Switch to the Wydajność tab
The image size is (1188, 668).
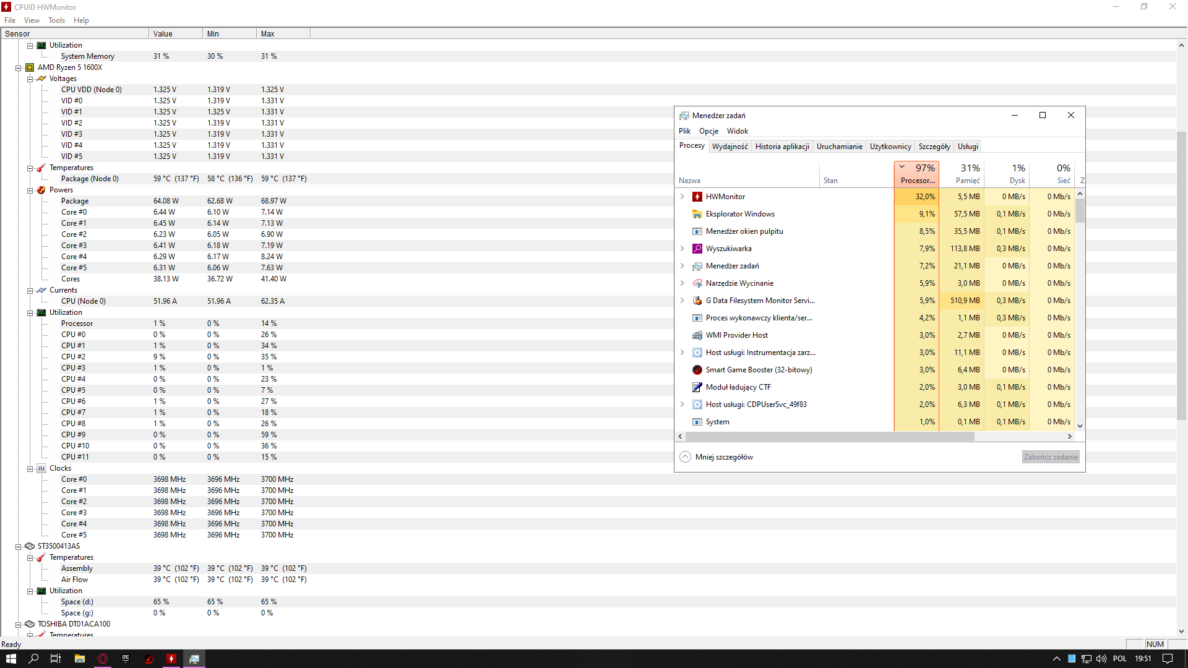[730, 147]
